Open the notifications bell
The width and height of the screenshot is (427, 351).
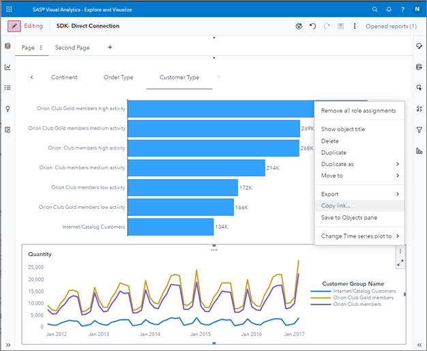(389, 10)
